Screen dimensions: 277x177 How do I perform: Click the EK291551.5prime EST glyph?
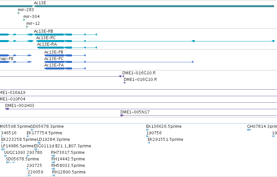[x=149, y=143]
